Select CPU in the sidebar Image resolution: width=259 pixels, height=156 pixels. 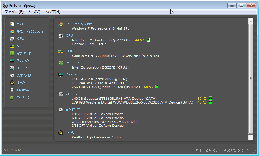[21, 38]
